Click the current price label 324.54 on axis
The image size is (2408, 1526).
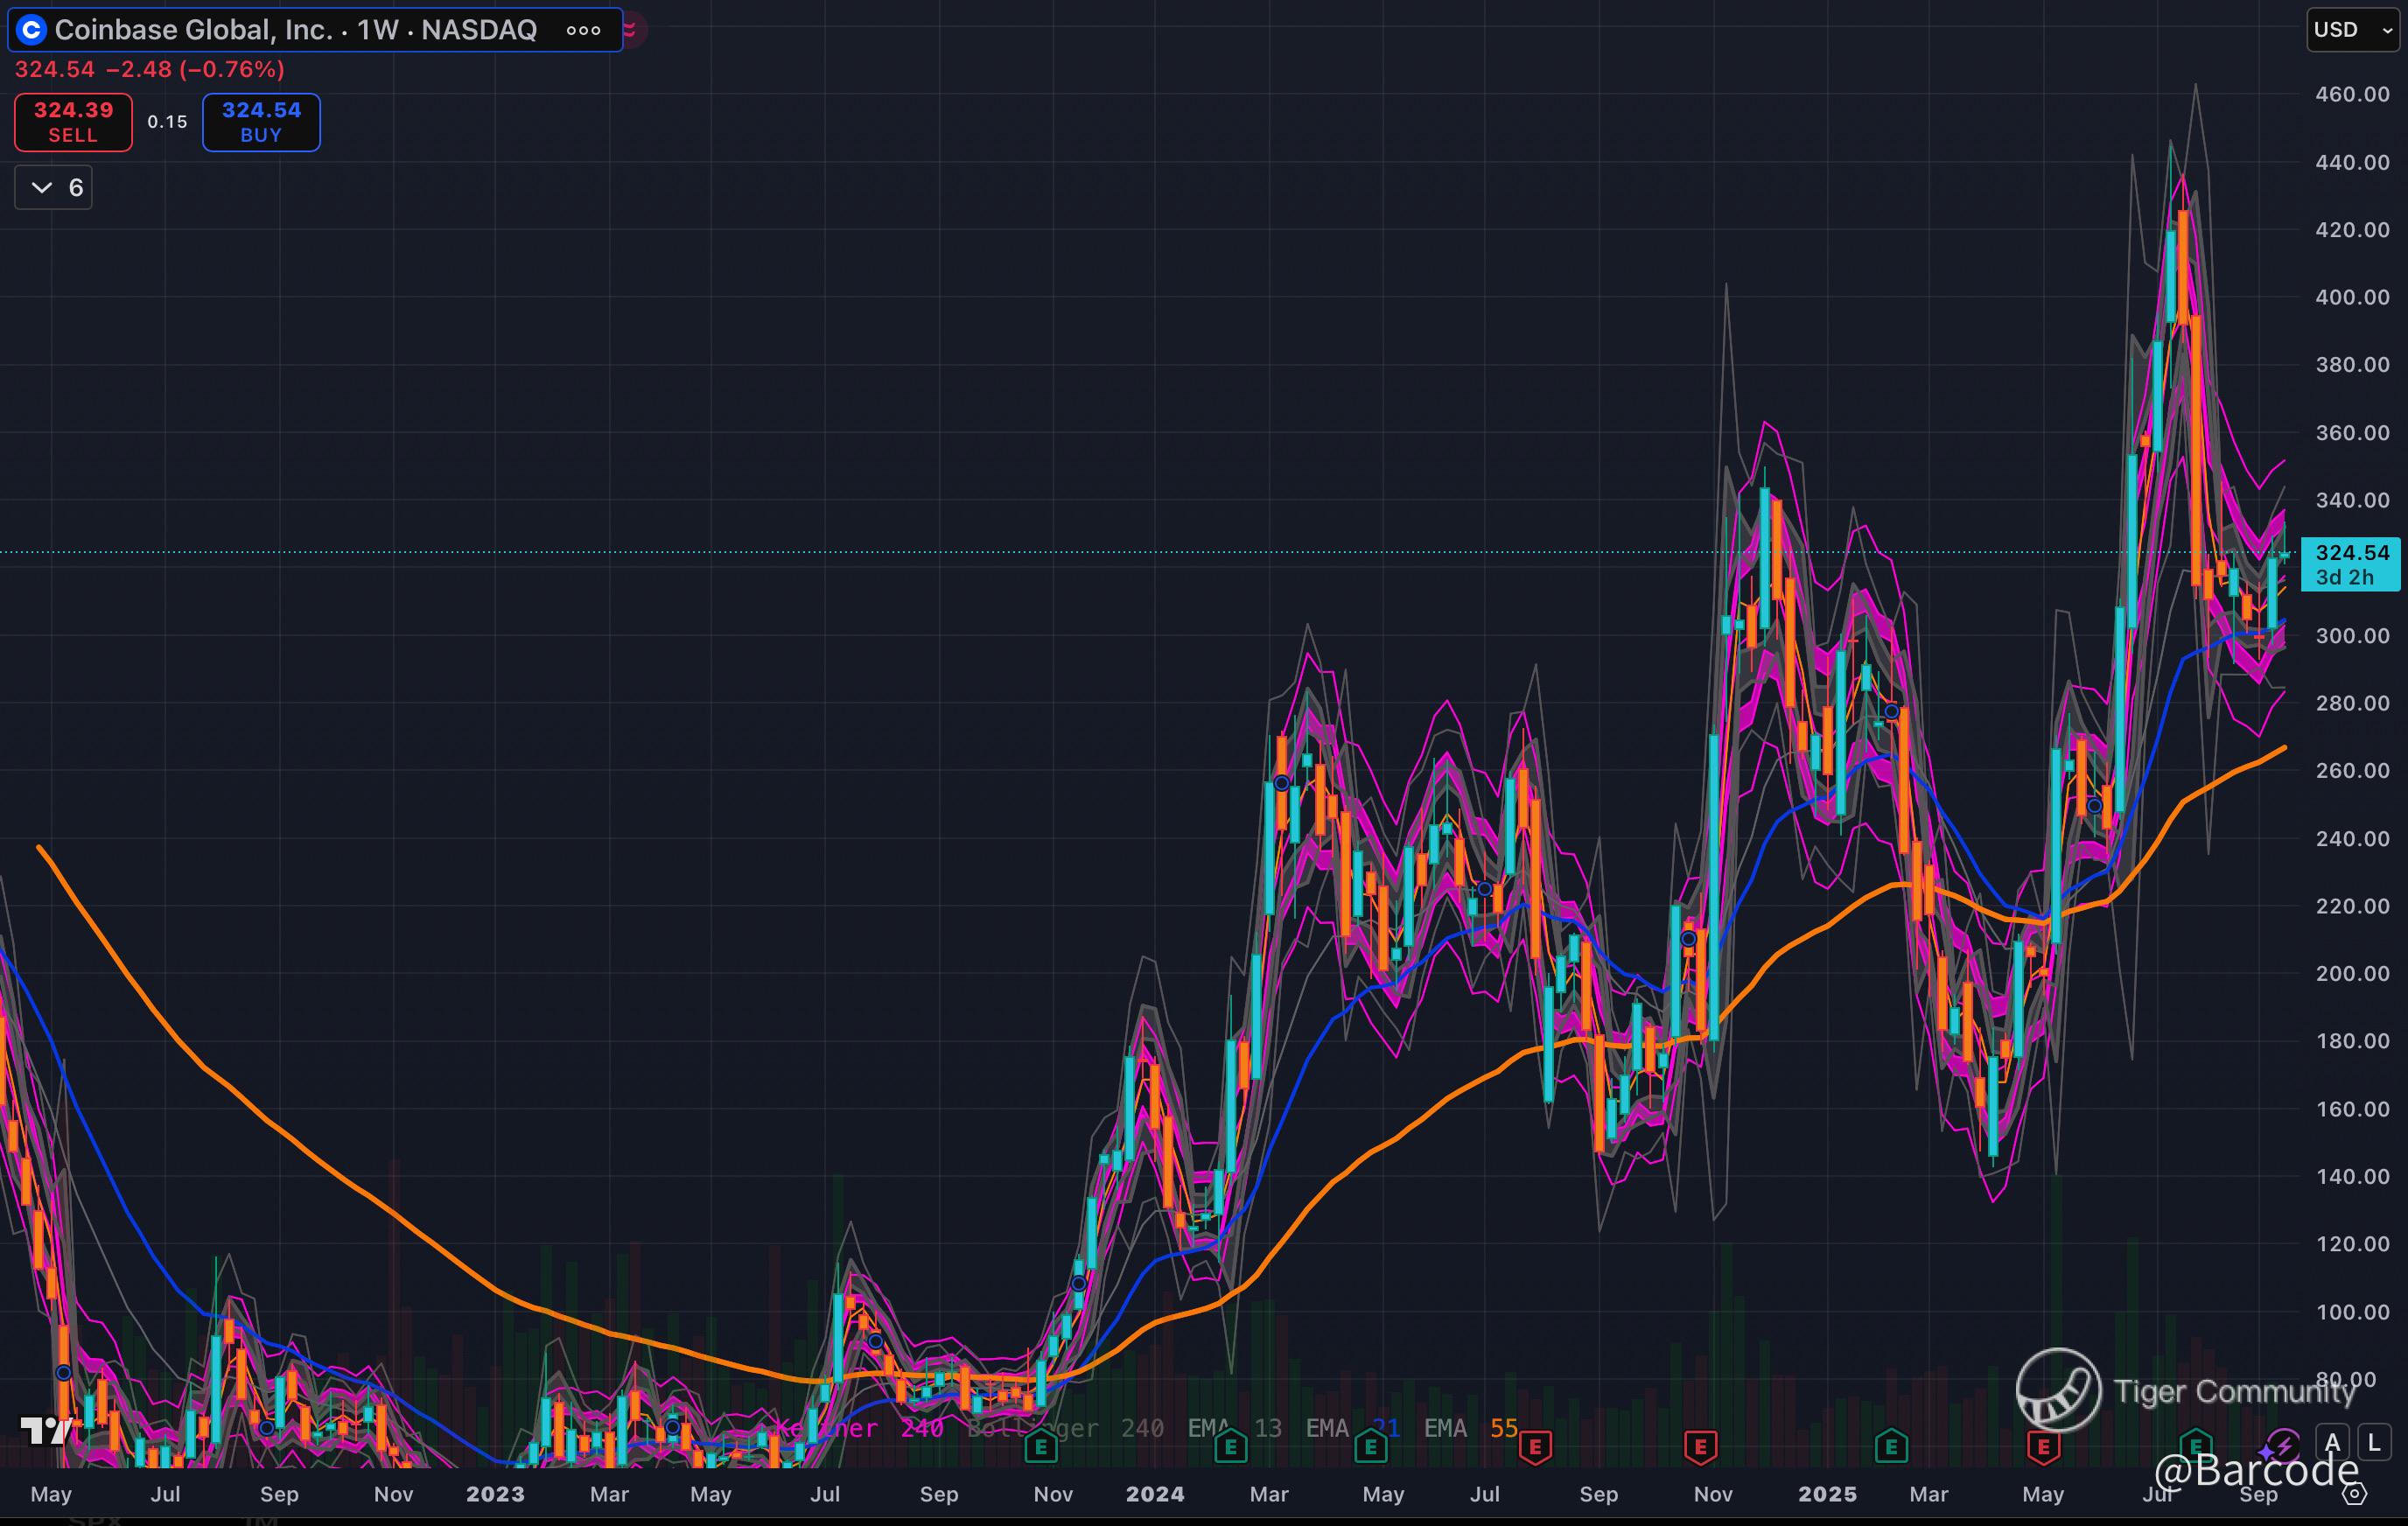click(2351, 553)
